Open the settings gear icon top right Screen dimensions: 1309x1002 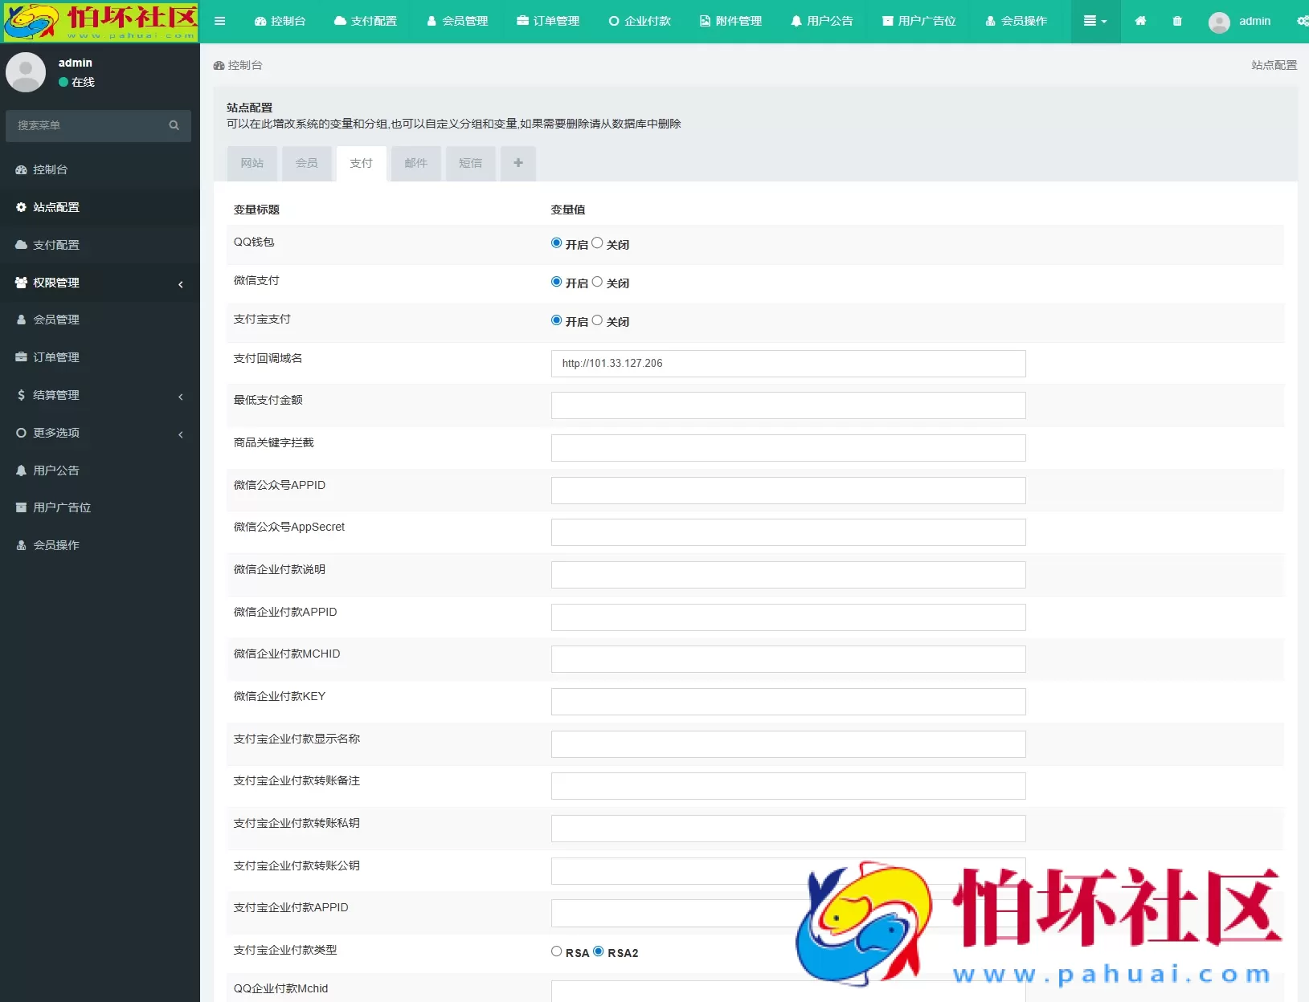pyautogui.click(x=1301, y=22)
